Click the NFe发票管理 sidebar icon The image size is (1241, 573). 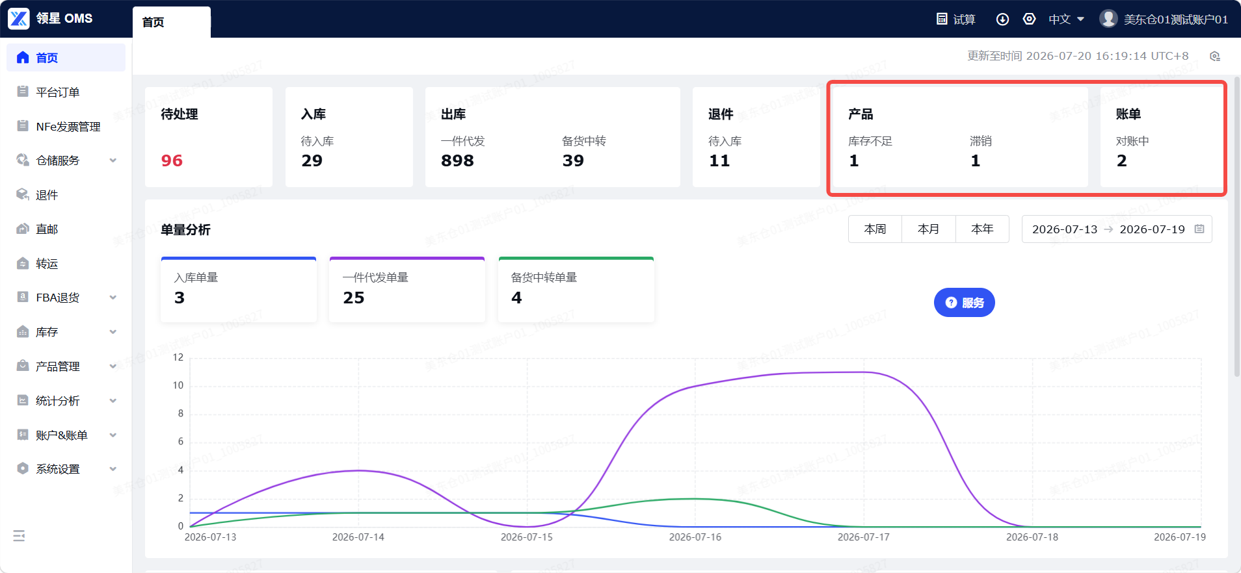pos(23,126)
